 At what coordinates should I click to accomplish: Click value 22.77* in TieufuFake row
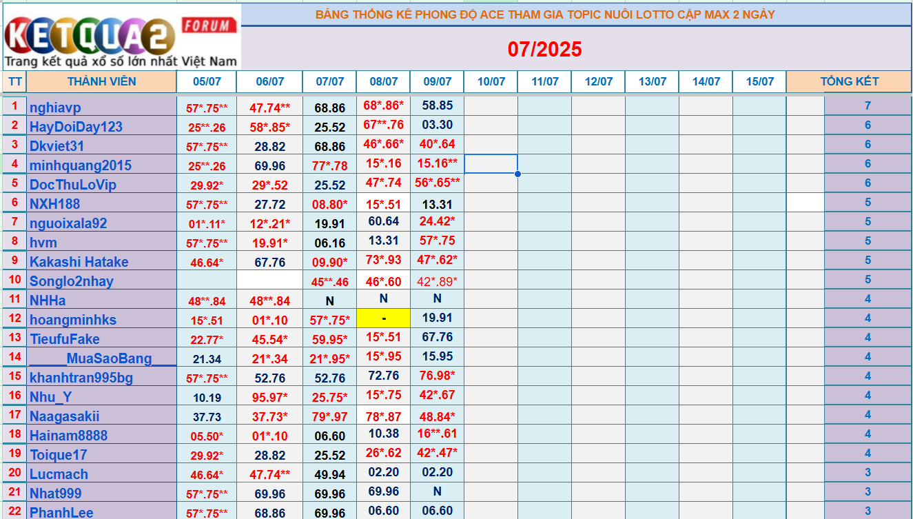207,340
